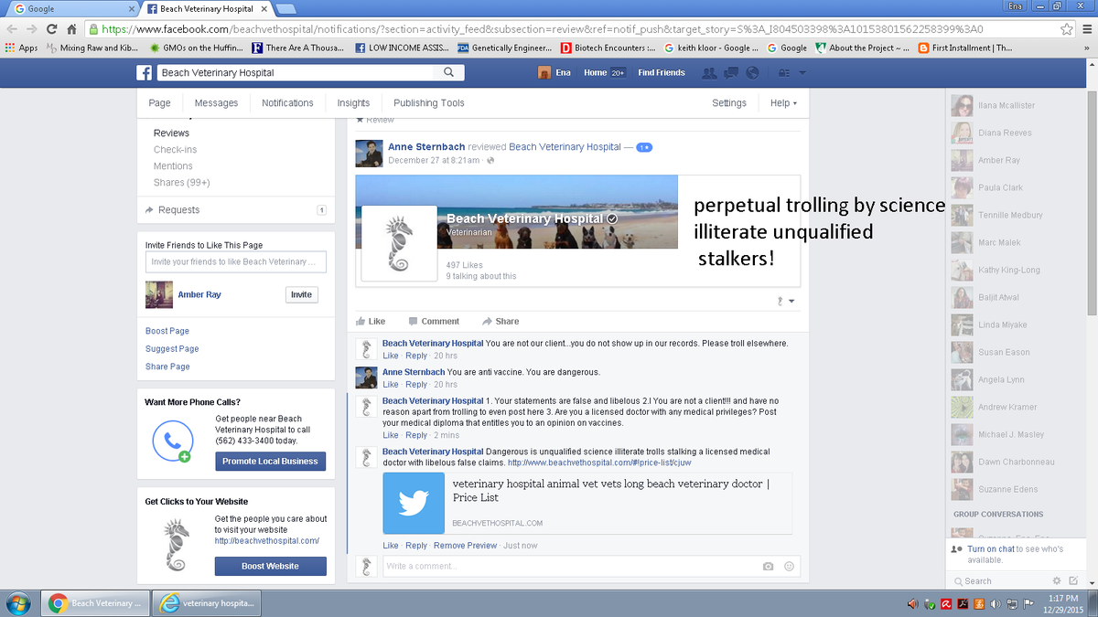Bookmark page with the star icon

click(1066, 29)
